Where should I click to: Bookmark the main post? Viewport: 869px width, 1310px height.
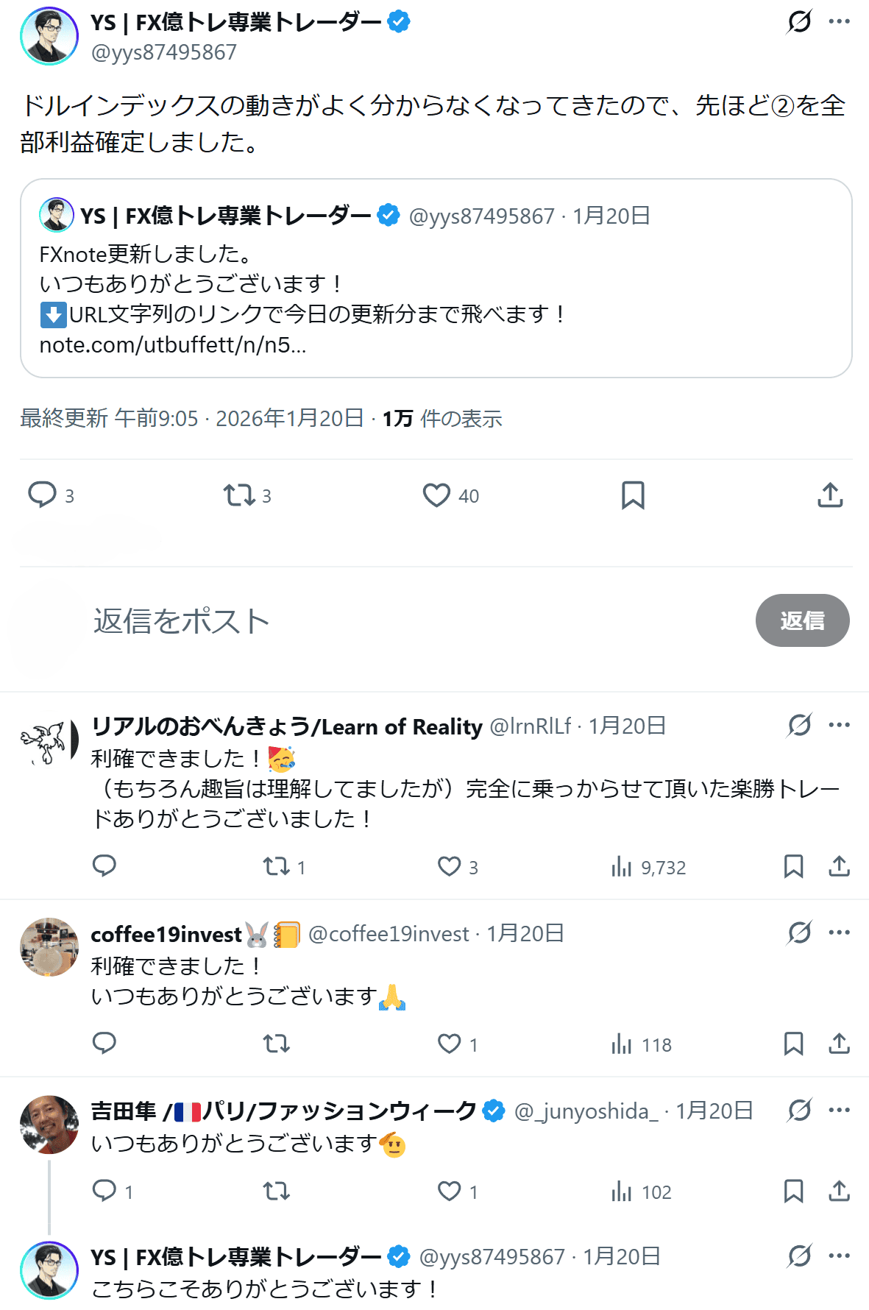click(x=633, y=495)
